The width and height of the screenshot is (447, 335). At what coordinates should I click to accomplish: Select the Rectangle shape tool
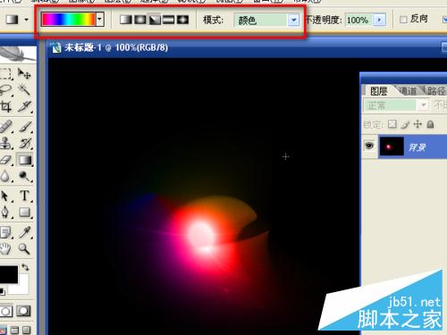(x=24, y=213)
